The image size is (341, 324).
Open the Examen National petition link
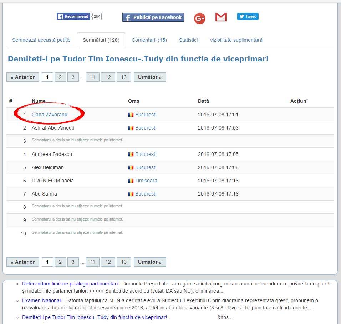(x=41, y=300)
